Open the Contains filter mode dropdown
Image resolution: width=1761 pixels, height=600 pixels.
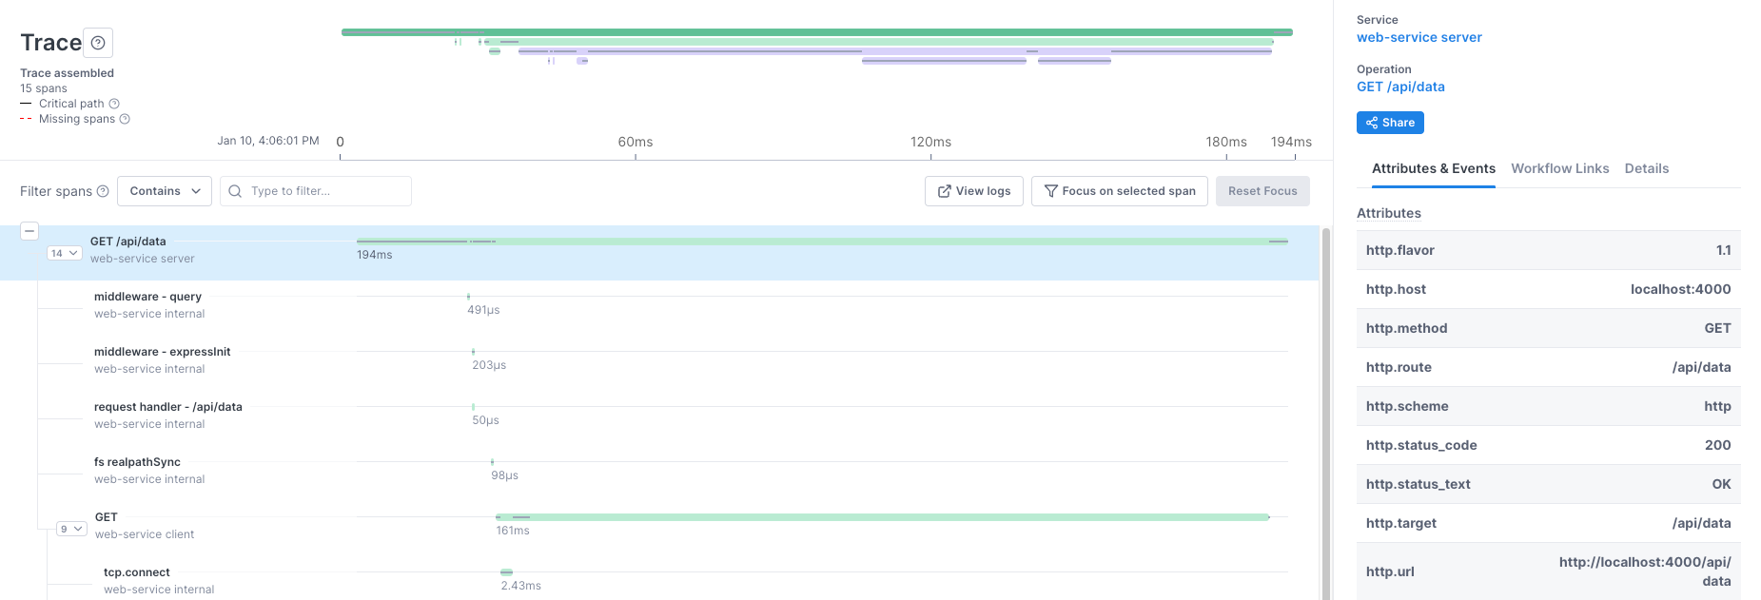(165, 191)
